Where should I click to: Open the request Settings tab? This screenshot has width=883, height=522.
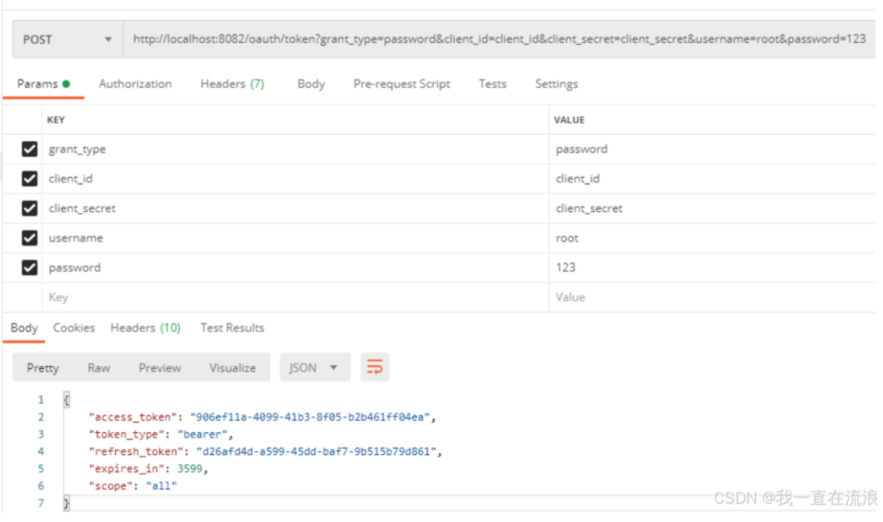pyautogui.click(x=557, y=83)
